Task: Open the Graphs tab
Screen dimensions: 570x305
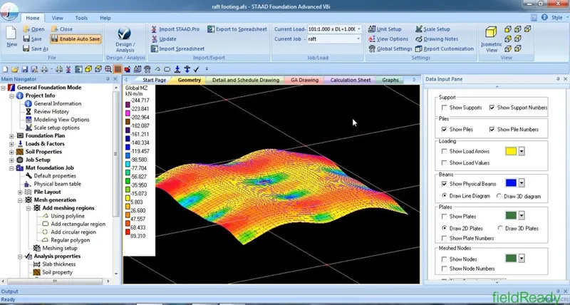Action: coord(390,80)
